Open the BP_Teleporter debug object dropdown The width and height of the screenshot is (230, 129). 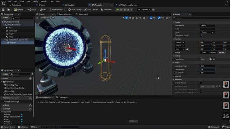[144, 10]
